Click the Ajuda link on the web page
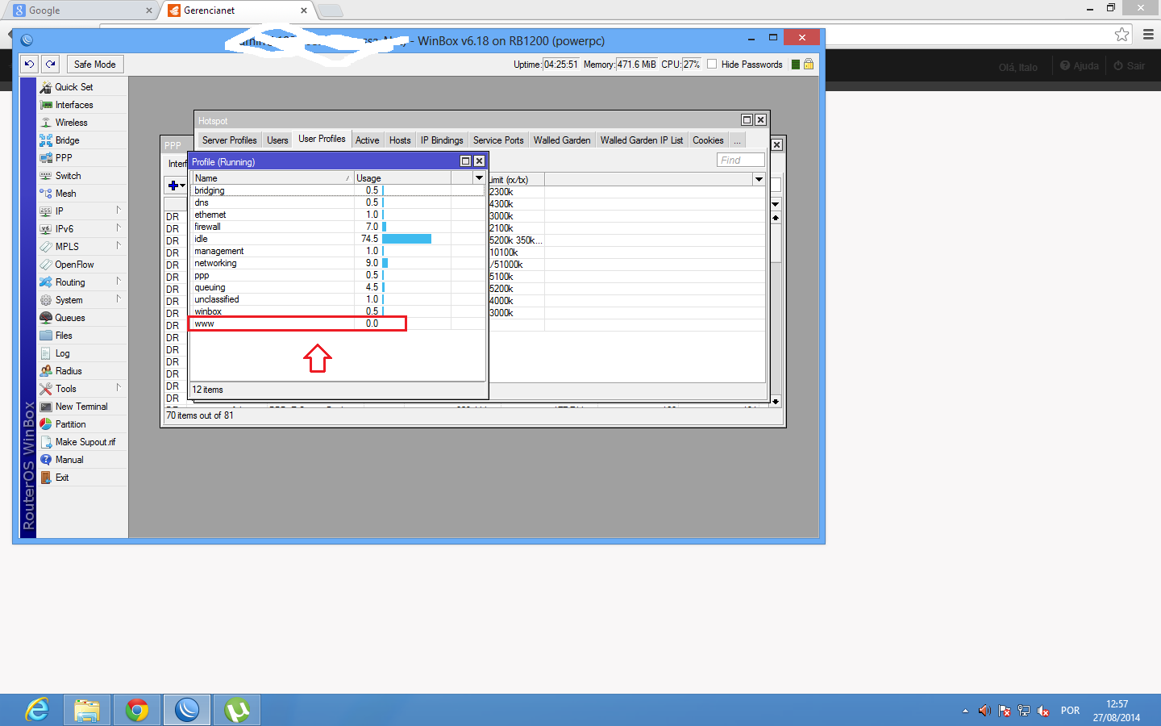 coord(1080,66)
